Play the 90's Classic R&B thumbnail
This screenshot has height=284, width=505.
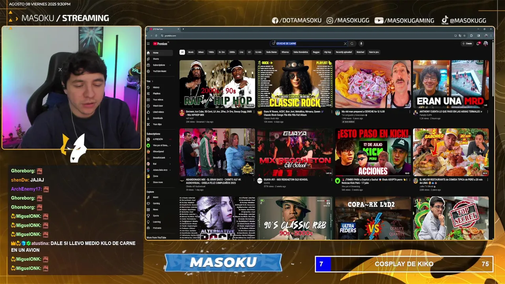295,218
